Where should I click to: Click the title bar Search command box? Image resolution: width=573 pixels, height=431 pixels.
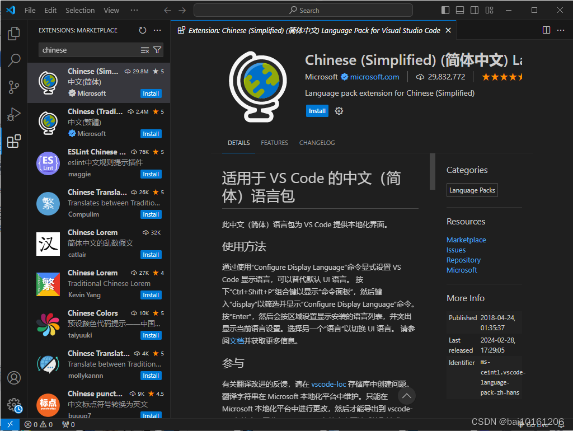tap(303, 10)
